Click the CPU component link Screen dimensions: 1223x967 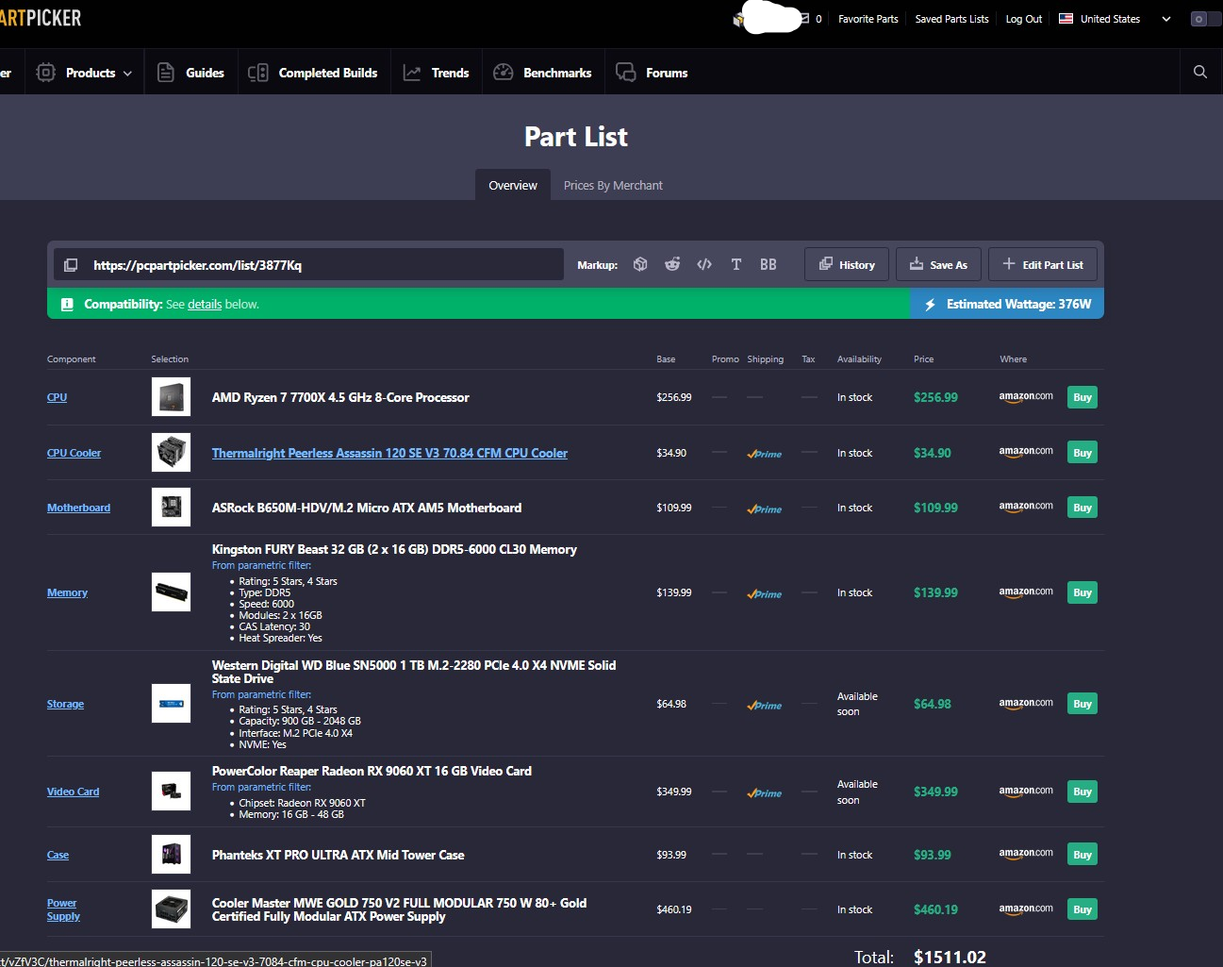[57, 397]
